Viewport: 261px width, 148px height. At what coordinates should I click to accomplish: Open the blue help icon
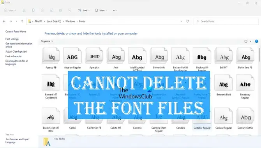pyautogui.click(x=256, y=41)
